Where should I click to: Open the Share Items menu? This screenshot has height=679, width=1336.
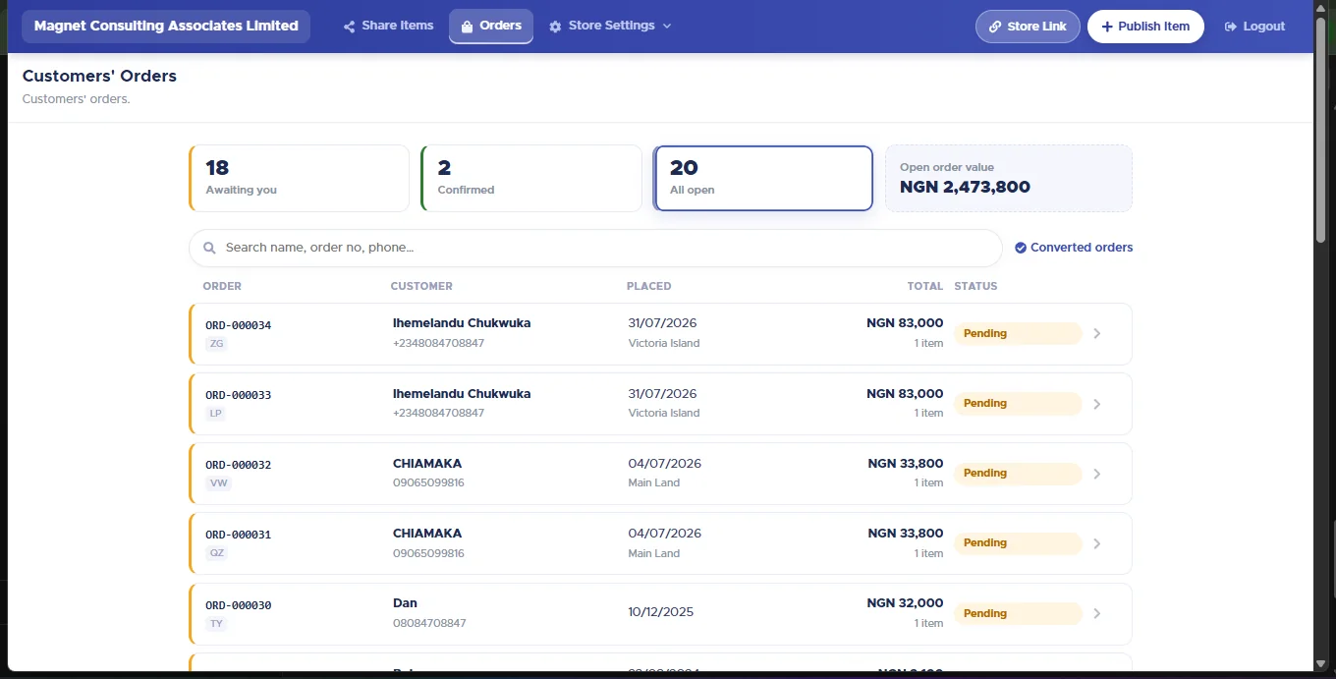389,27
